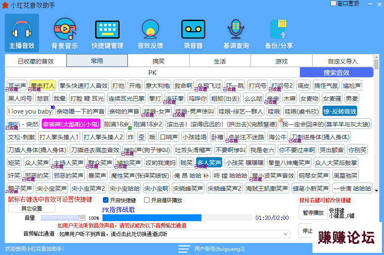The height and width of the screenshot is (255, 384).
Task: Enable 开启循环播放 loop playback
Action: tap(147, 200)
